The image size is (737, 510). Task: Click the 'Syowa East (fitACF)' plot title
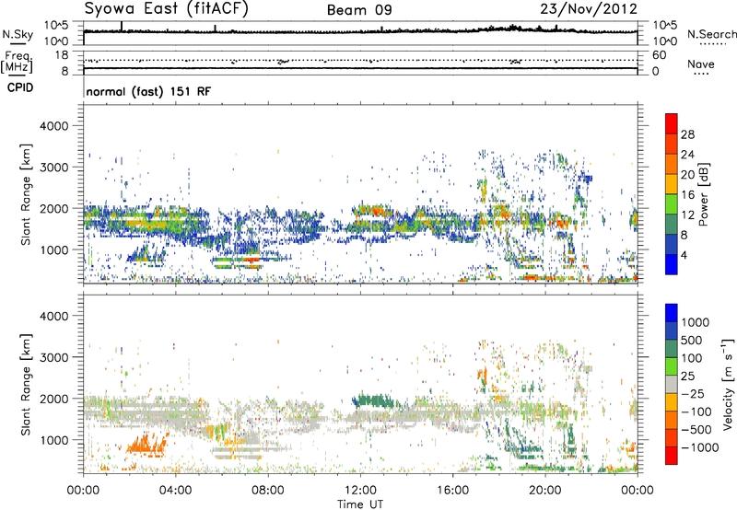pos(166,8)
